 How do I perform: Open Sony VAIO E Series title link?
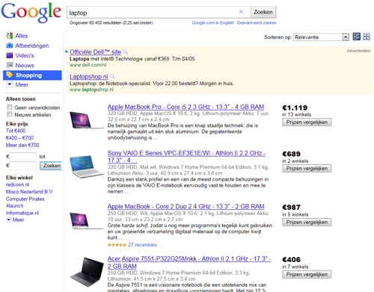pos(186,157)
